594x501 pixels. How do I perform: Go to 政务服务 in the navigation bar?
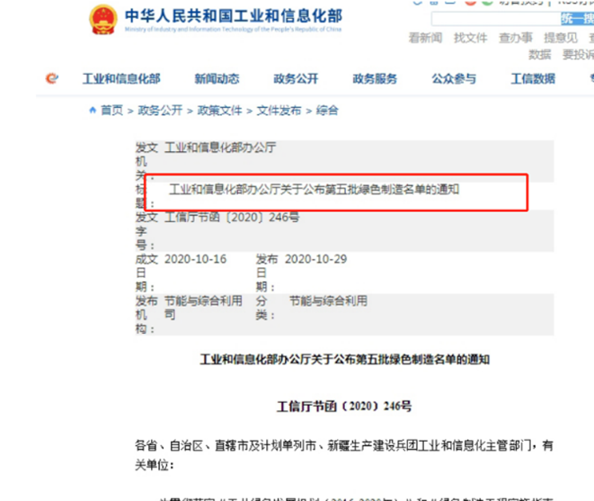click(375, 79)
